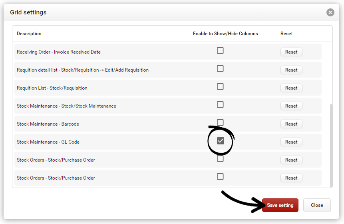Enable Receiving Order - Invoice Received Date checkbox

tap(220, 51)
